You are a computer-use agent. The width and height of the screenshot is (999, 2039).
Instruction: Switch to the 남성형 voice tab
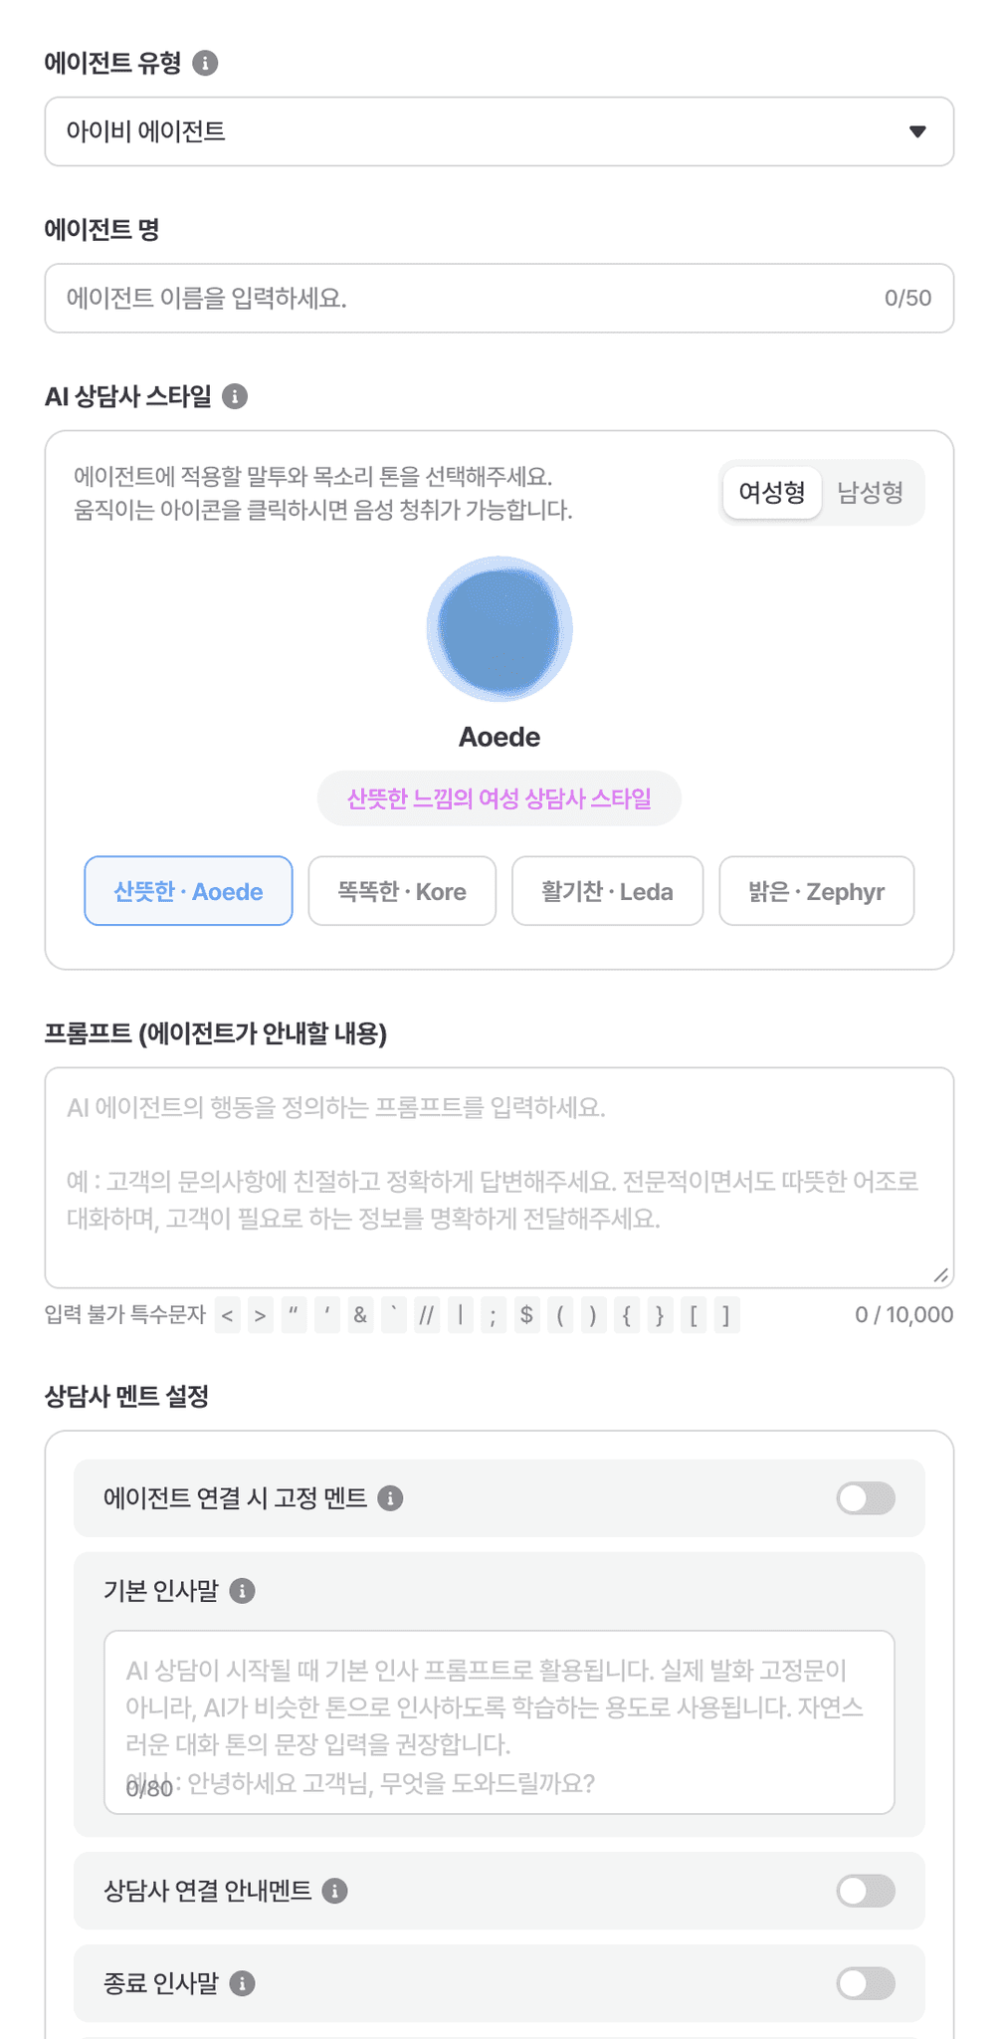(x=871, y=492)
